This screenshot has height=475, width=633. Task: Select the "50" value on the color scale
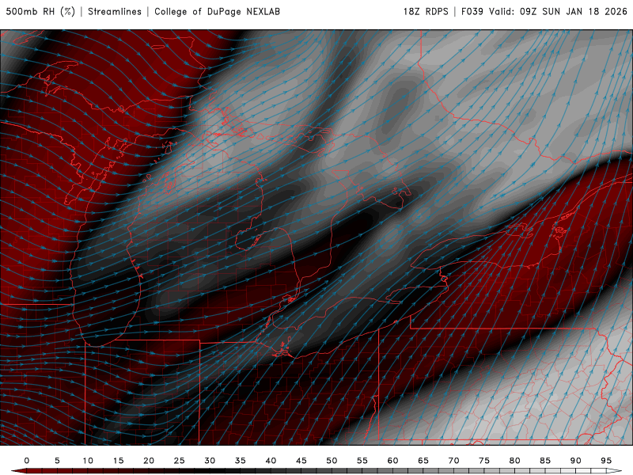point(332,461)
